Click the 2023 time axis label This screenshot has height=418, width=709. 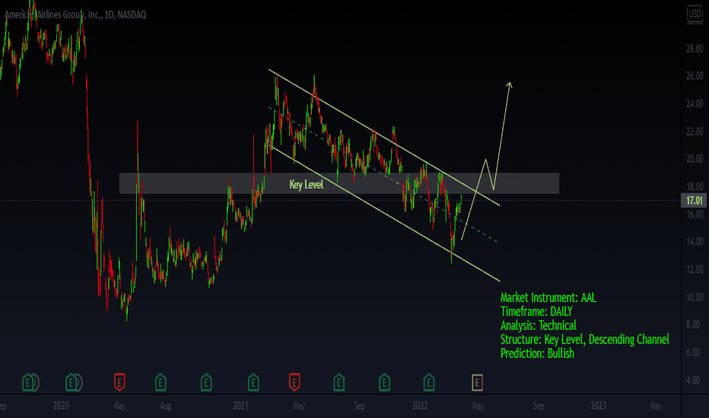(x=598, y=405)
